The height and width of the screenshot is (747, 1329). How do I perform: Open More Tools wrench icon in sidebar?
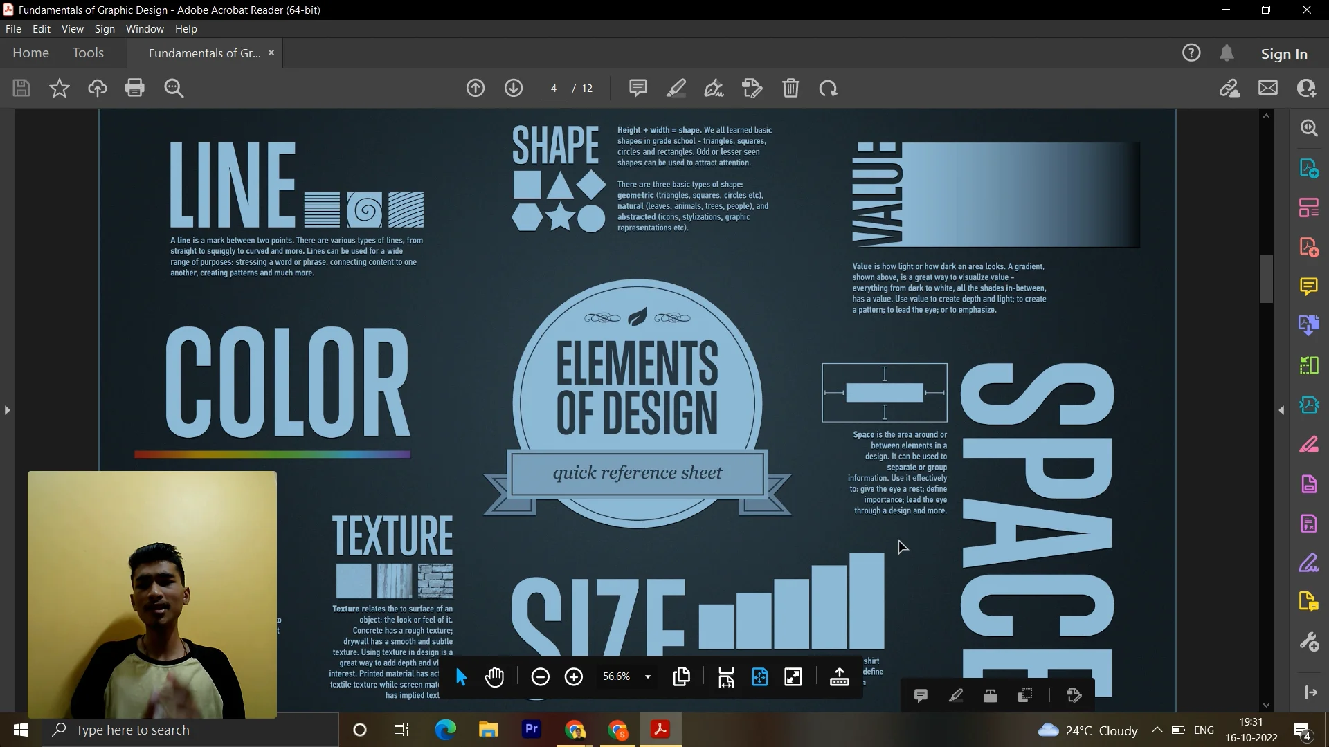click(x=1309, y=642)
